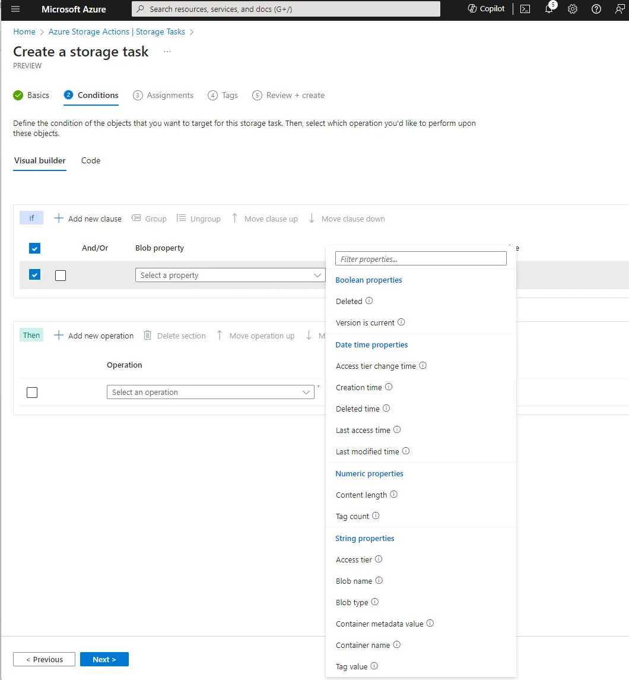Select Blob name property
Viewport: 629px width, 680px height.
pos(354,581)
